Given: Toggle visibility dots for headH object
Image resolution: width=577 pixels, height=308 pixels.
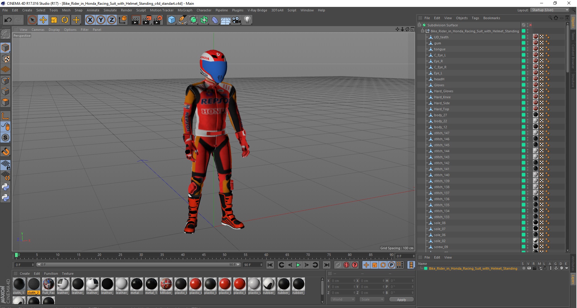Looking at the screenshot, I should (528, 79).
